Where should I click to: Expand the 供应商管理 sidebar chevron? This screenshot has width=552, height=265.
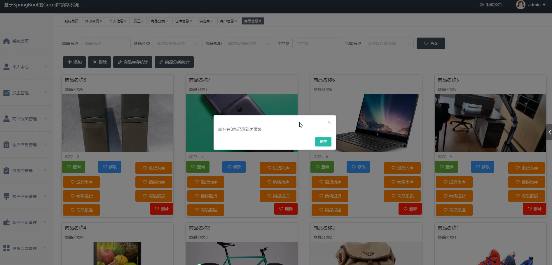[45, 170]
